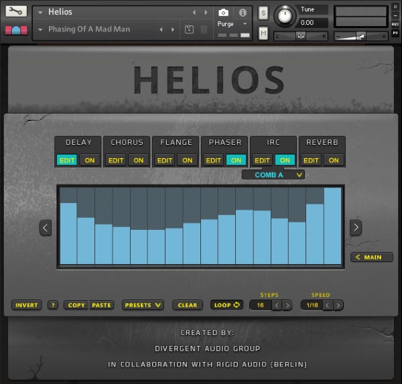This screenshot has width=402, height=384.
Task: Toggle the Chorus ON switch
Action: click(139, 160)
